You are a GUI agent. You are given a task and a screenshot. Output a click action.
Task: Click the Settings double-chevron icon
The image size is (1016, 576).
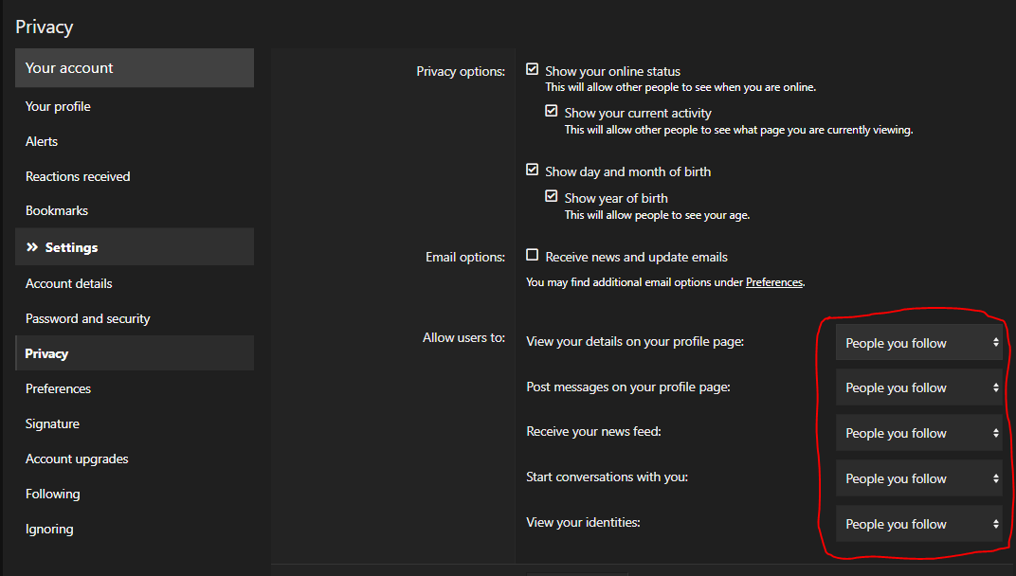pyautogui.click(x=32, y=247)
